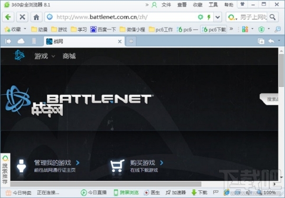Click the green back arrow button
The width and height of the screenshot is (285, 198).
click(8, 17)
